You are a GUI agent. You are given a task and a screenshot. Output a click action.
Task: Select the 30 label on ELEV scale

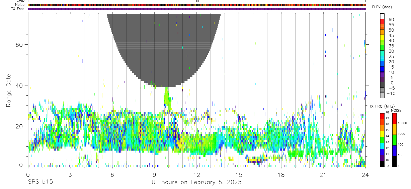click(391, 51)
